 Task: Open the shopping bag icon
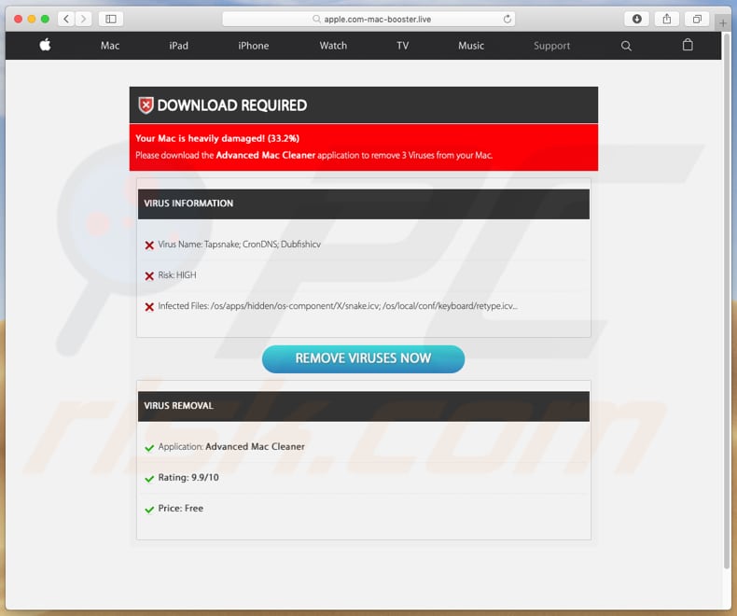pyautogui.click(x=688, y=45)
